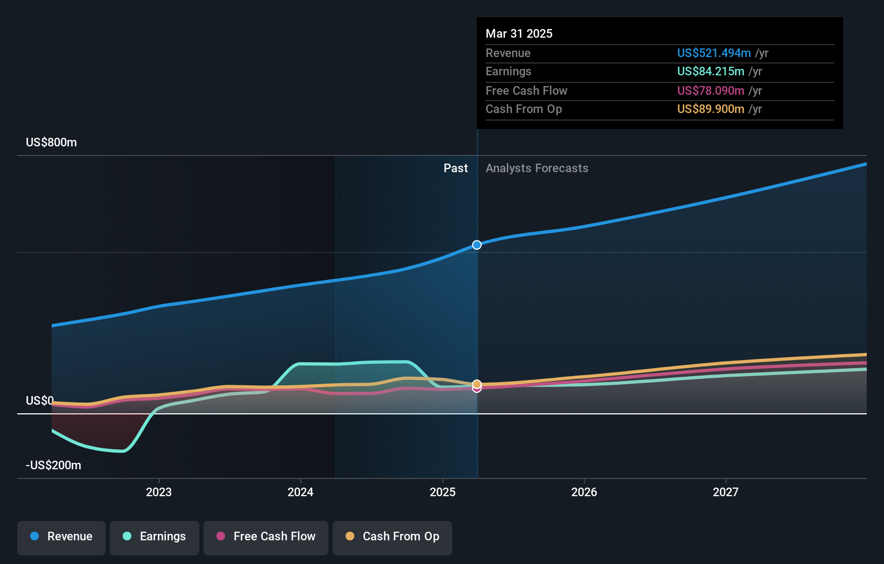Image resolution: width=884 pixels, height=564 pixels.
Task: Click the Cash From Op label in tooltip
Action: tap(524, 109)
